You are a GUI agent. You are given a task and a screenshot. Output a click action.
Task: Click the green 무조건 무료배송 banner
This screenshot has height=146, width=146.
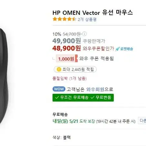tap(83, 98)
